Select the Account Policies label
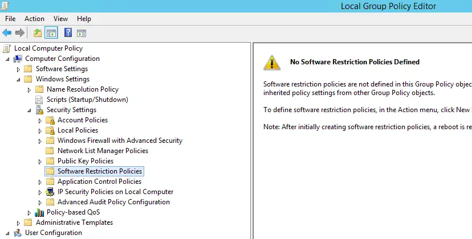The image size is (472, 239). point(83,120)
